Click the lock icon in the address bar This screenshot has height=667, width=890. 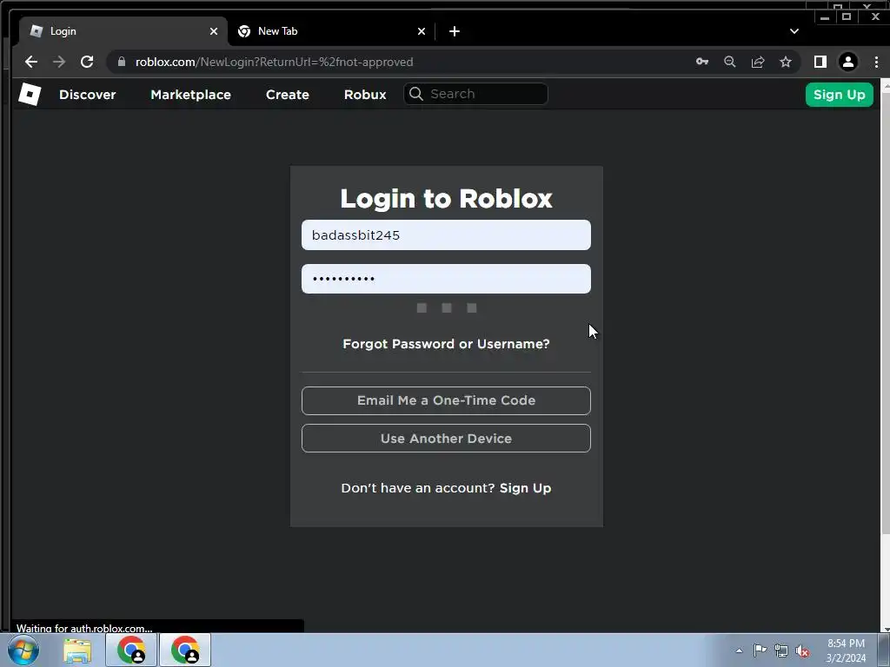pyautogui.click(x=121, y=62)
